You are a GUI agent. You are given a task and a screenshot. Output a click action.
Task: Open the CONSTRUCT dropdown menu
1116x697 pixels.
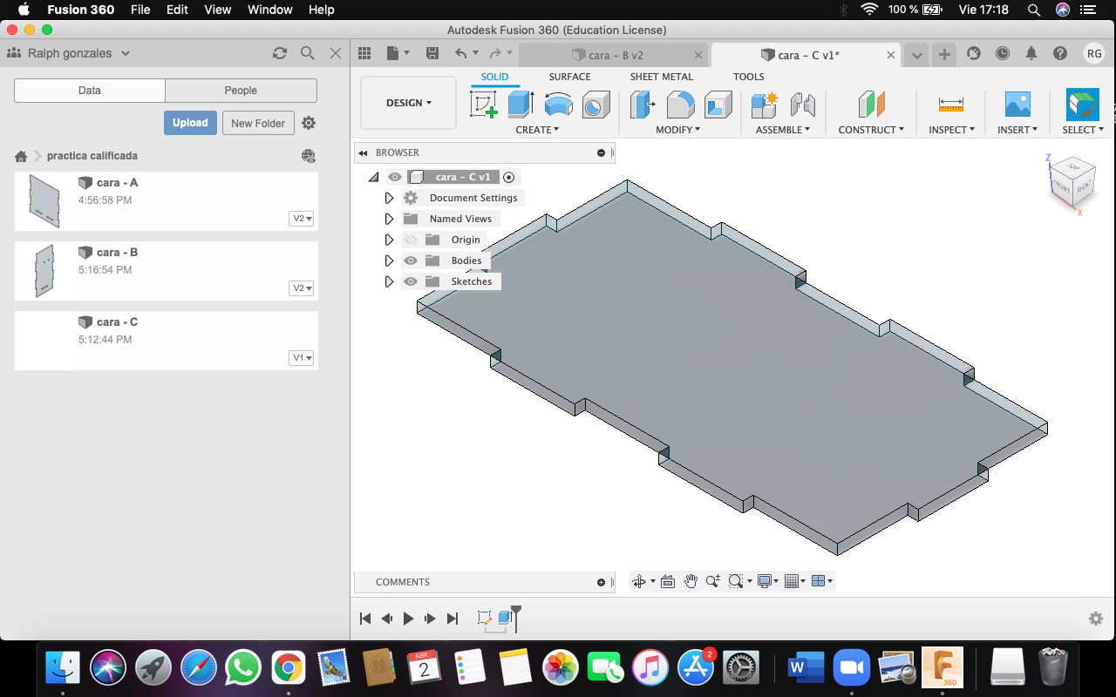pos(871,130)
